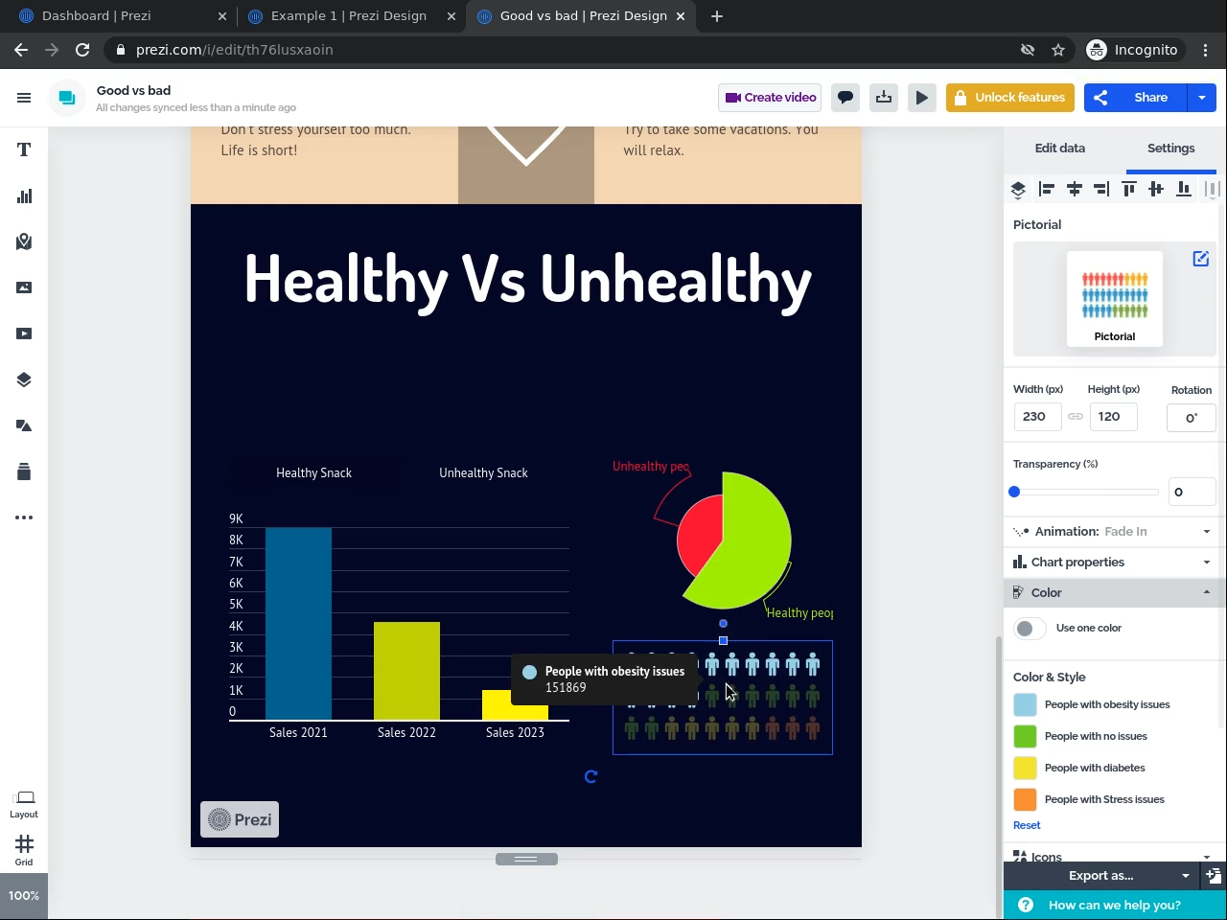The height and width of the screenshot is (920, 1227).
Task: Open How can we help you chat
Action: coord(1115,905)
